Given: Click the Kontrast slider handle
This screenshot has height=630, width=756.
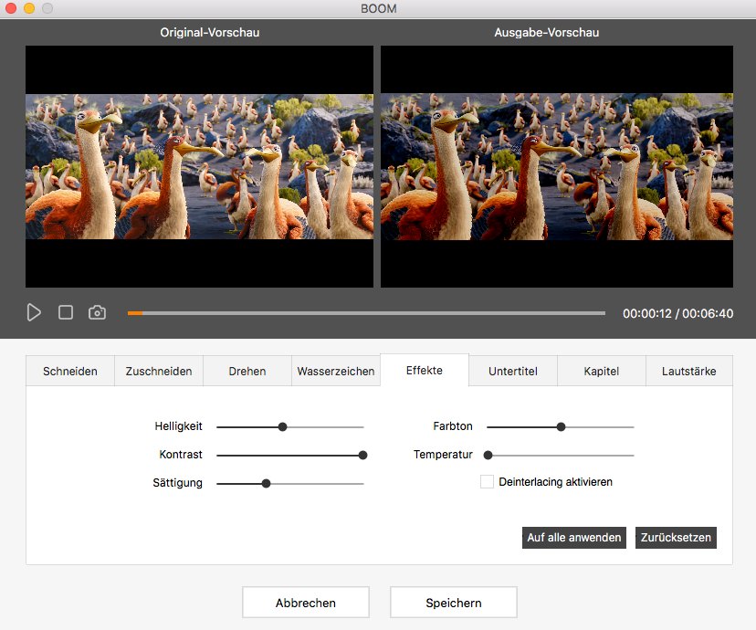Looking at the screenshot, I should coord(362,455).
